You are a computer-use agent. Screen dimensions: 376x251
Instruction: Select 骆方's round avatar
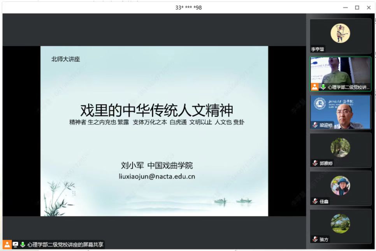(340, 224)
